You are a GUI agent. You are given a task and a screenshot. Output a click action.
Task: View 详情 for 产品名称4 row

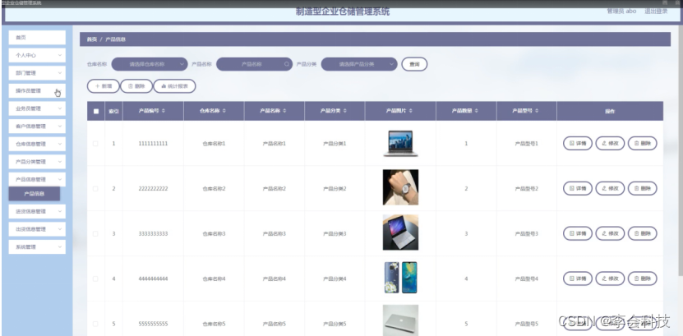[578, 278]
